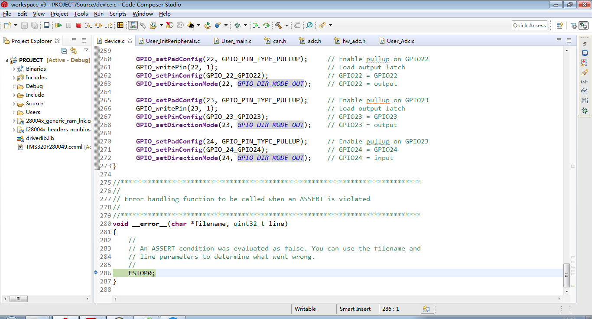Image resolution: width=592 pixels, height=319 pixels.
Task: Terminate the debug session with red stop icon
Action: tap(78, 25)
